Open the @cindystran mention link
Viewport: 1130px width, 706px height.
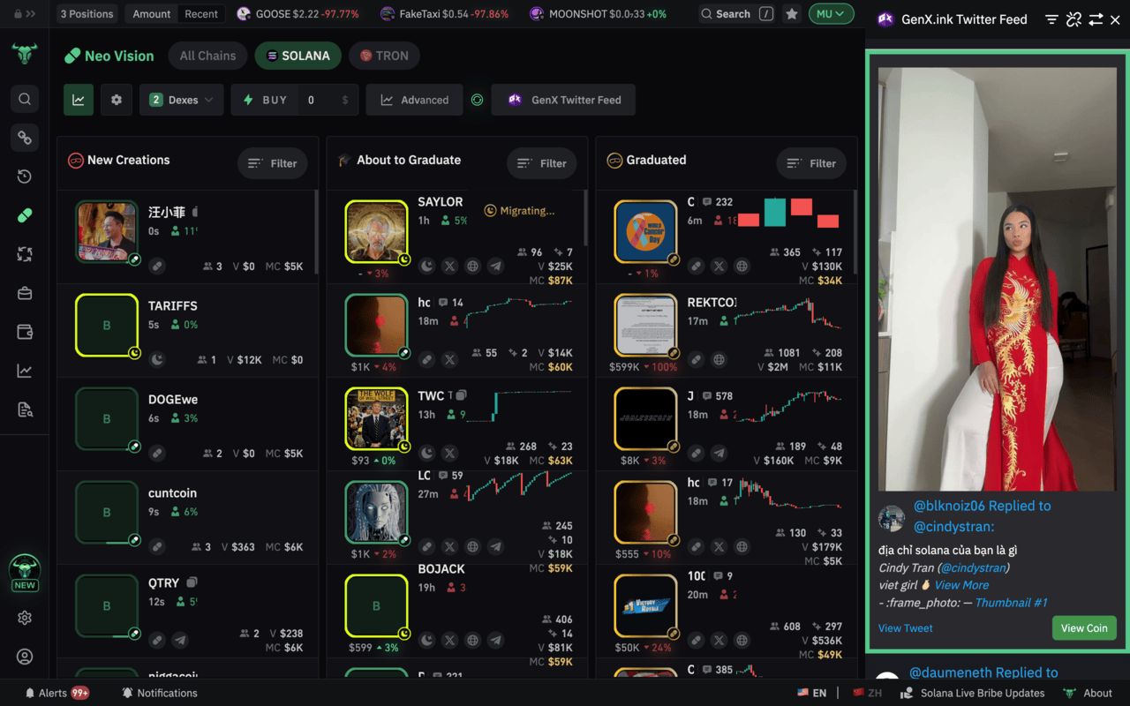point(974,567)
